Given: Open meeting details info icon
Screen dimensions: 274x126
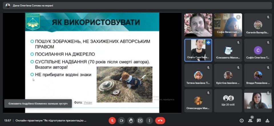Looking at the screenshot, I should 242,120.
